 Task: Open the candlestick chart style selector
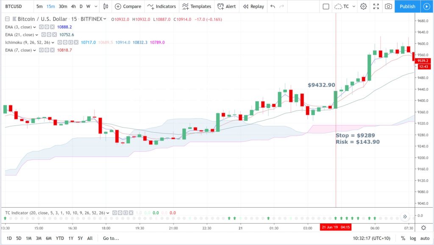click(x=106, y=6)
